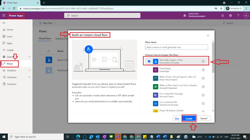The image size is (250, 140).
Task: Expand the AI Builder navigation section
Action: (29, 77)
